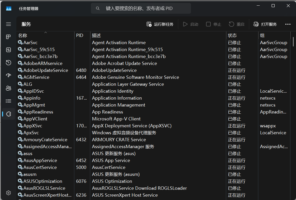Open the Users page icon
The width and height of the screenshot is (296, 200).
coord(8,88)
